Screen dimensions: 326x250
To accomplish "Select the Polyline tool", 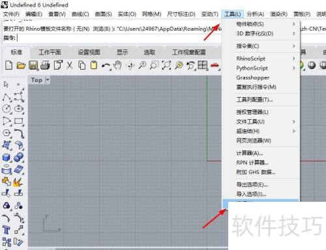I will [x=7, y=97].
